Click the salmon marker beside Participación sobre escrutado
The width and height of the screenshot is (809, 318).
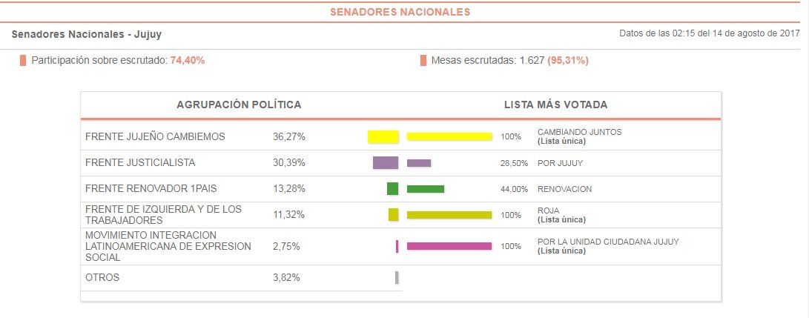[x=23, y=60]
